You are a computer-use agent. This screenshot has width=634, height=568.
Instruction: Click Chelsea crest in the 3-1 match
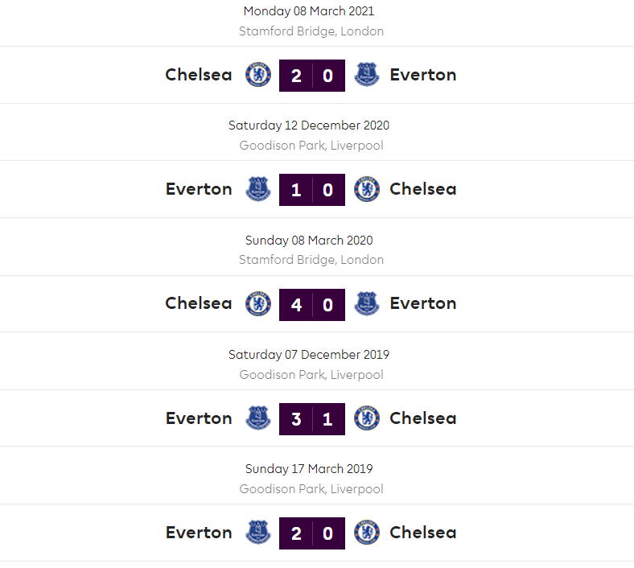367,418
